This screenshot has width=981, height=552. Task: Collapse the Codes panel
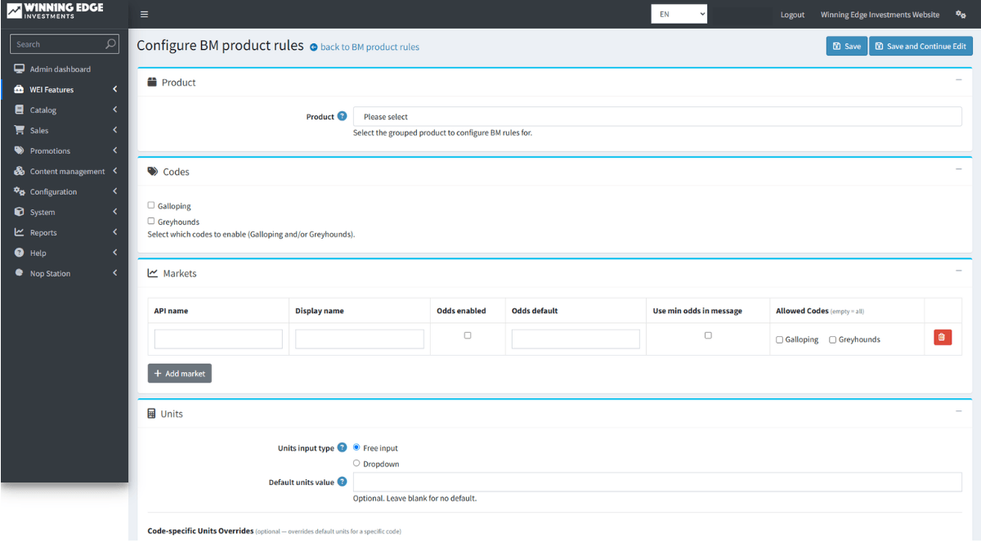point(958,169)
